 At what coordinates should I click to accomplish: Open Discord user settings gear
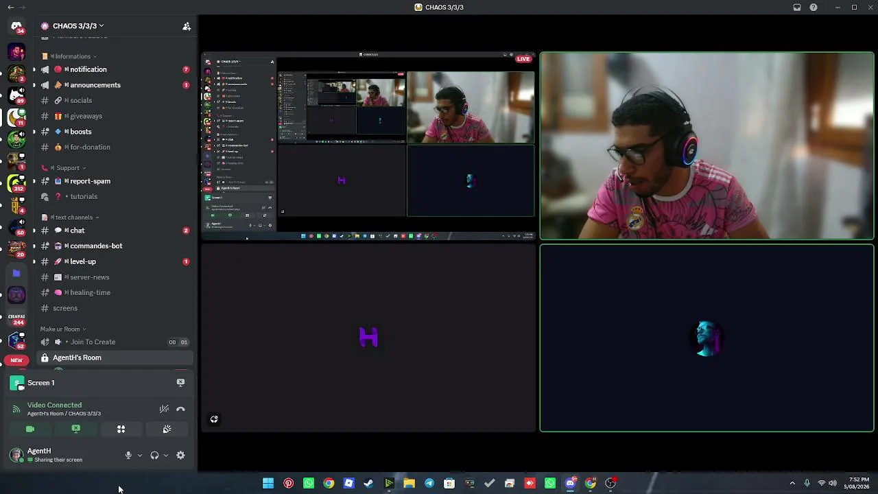(x=180, y=456)
